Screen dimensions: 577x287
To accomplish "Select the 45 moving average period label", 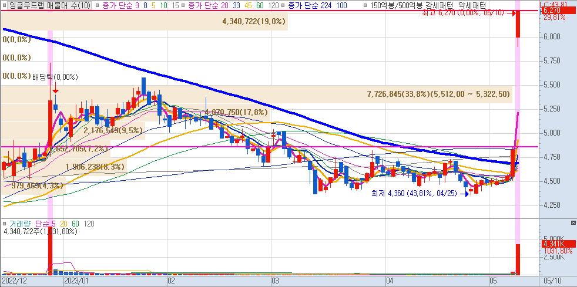I will point(249,5).
